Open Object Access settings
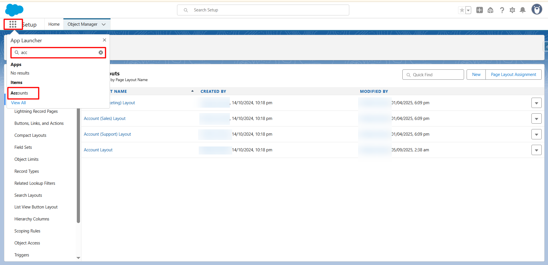Image resolution: width=548 pixels, height=265 pixels. tap(27, 243)
